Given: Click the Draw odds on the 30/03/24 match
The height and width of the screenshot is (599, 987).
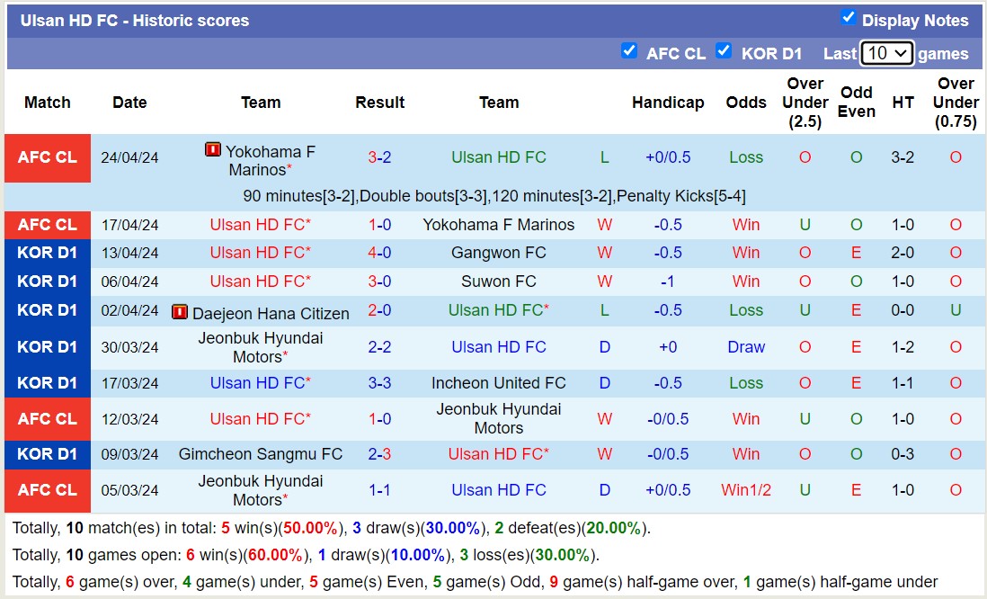Looking at the screenshot, I should coord(746,346).
